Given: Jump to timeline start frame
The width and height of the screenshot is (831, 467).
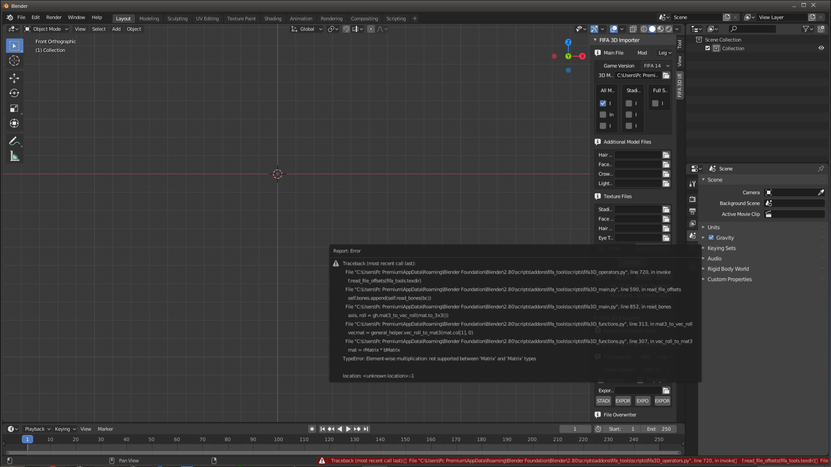Looking at the screenshot, I should point(322,429).
